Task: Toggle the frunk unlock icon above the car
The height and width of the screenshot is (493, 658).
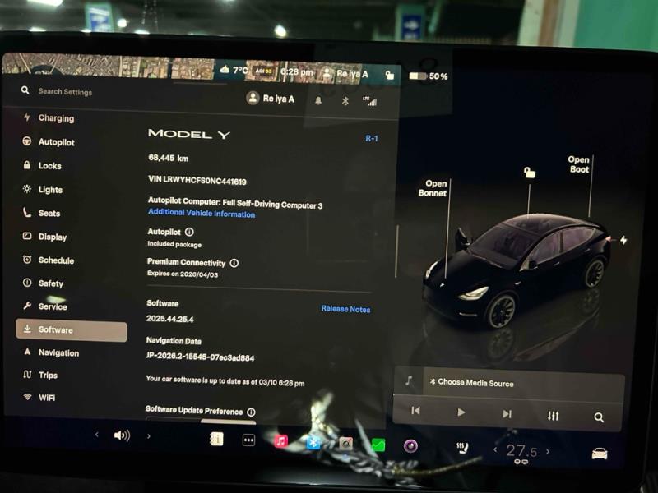Action: [x=529, y=171]
